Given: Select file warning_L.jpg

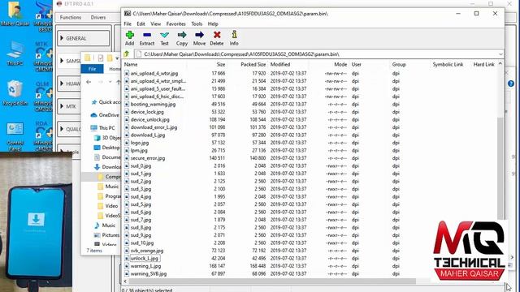Looking at the screenshot, I should (145, 266).
